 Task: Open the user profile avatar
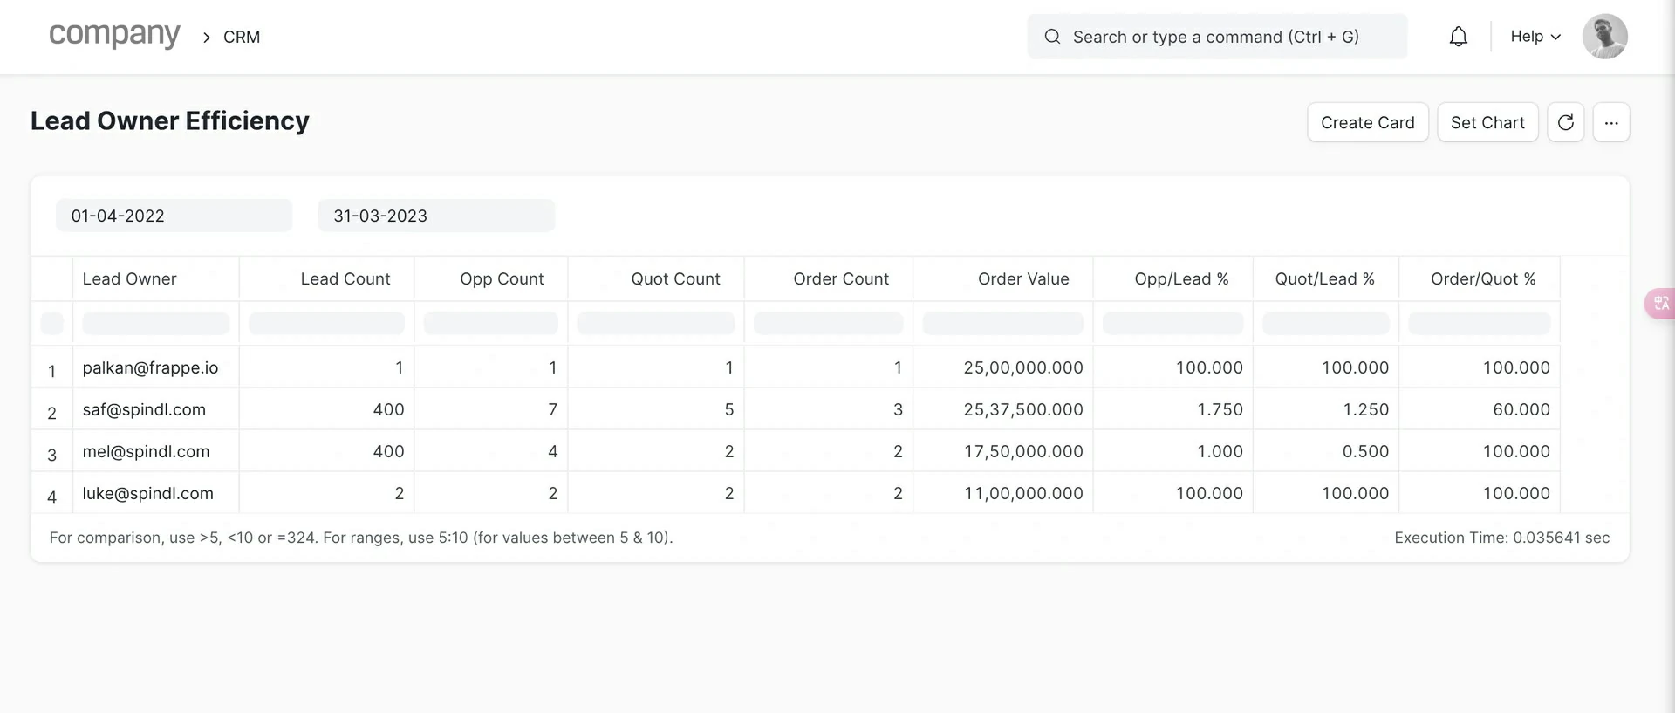click(1604, 37)
